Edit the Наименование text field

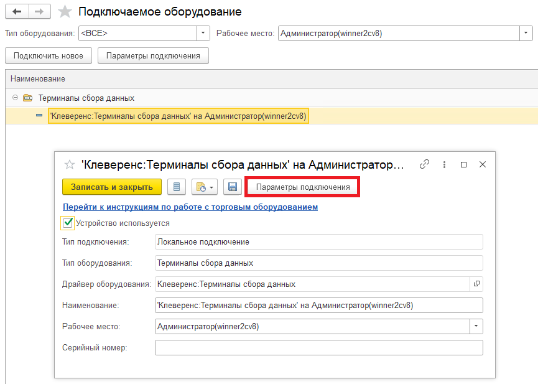point(318,306)
